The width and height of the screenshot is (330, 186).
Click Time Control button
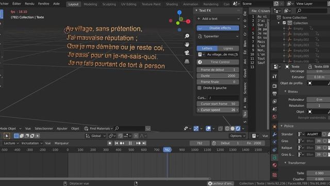coord(218,62)
